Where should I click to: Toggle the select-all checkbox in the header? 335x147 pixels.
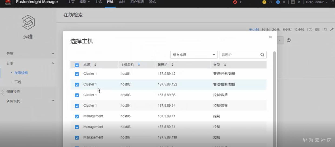(77, 65)
